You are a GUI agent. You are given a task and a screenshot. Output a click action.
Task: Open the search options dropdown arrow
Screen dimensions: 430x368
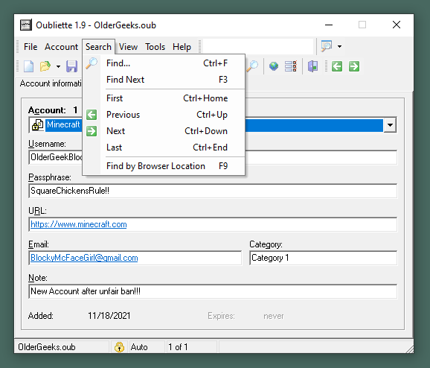(339, 46)
